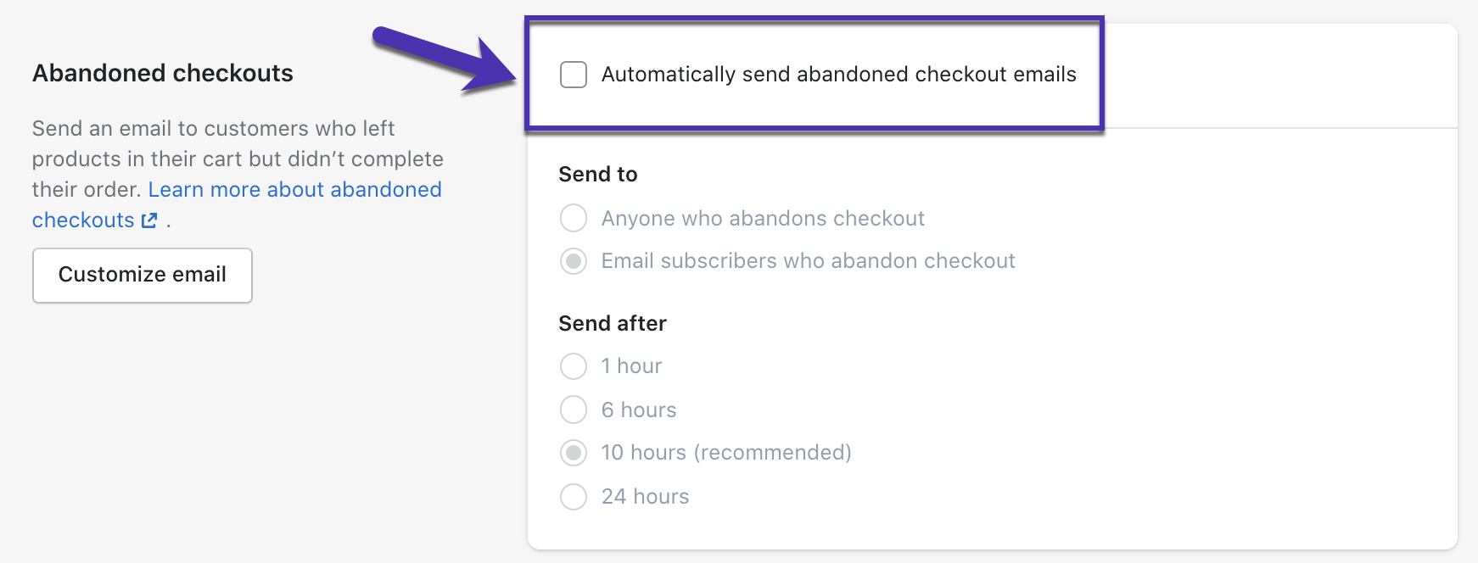Viewport: 1478px width, 563px height.
Task: Click the 'Anyone who abandons checkout' label text
Action: [763, 218]
